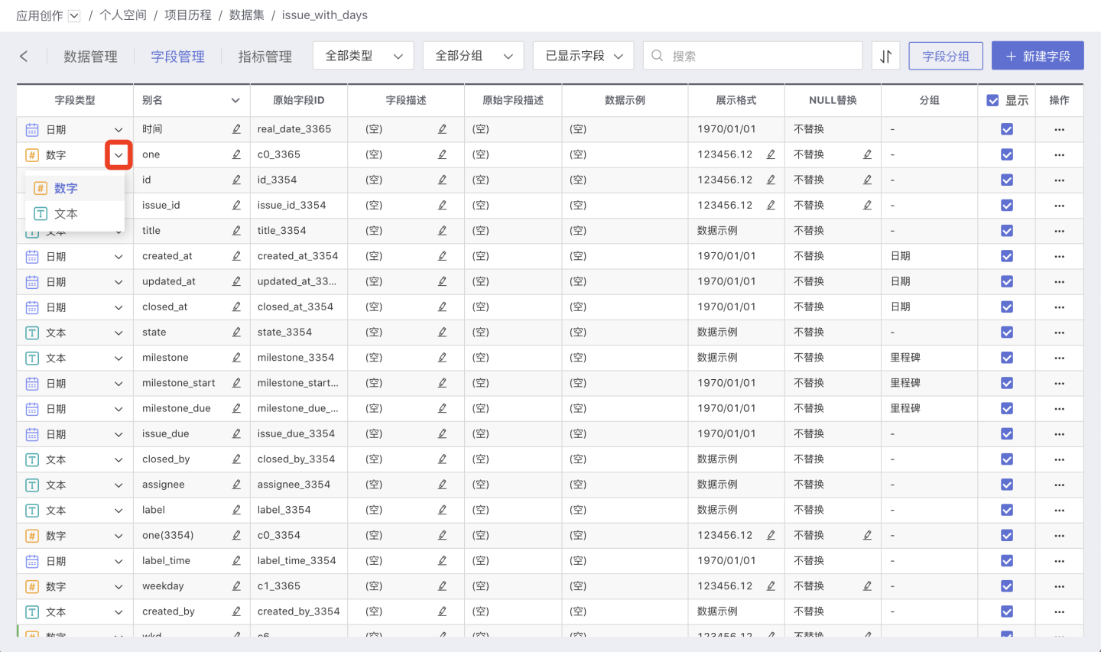Image resolution: width=1101 pixels, height=652 pixels.
Task: Edit alias pencil icon for 'title'
Action: pos(236,231)
